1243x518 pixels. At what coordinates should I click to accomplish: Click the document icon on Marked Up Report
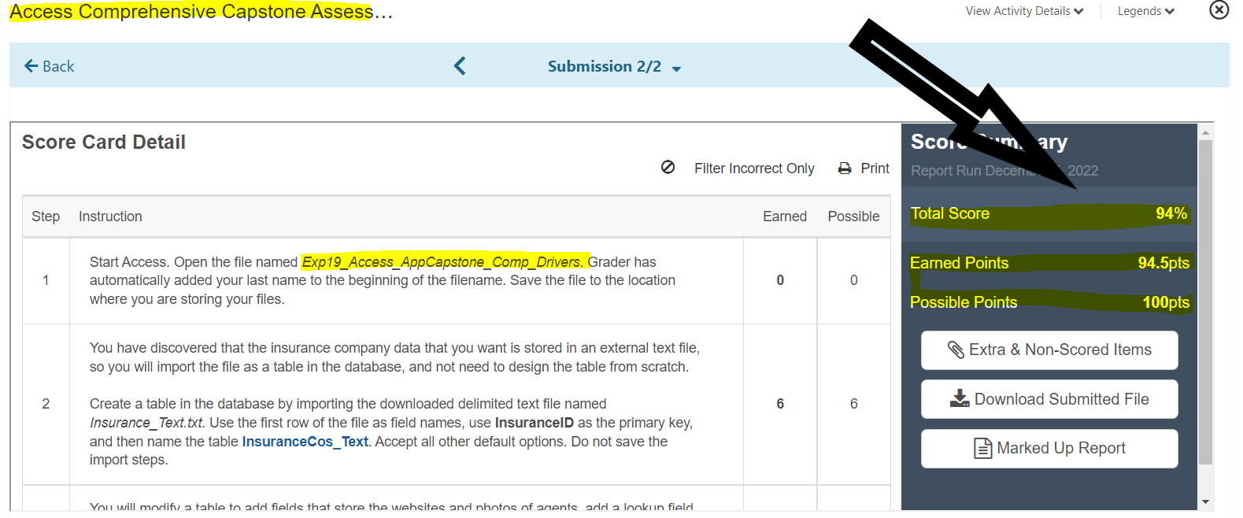(x=983, y=448)
